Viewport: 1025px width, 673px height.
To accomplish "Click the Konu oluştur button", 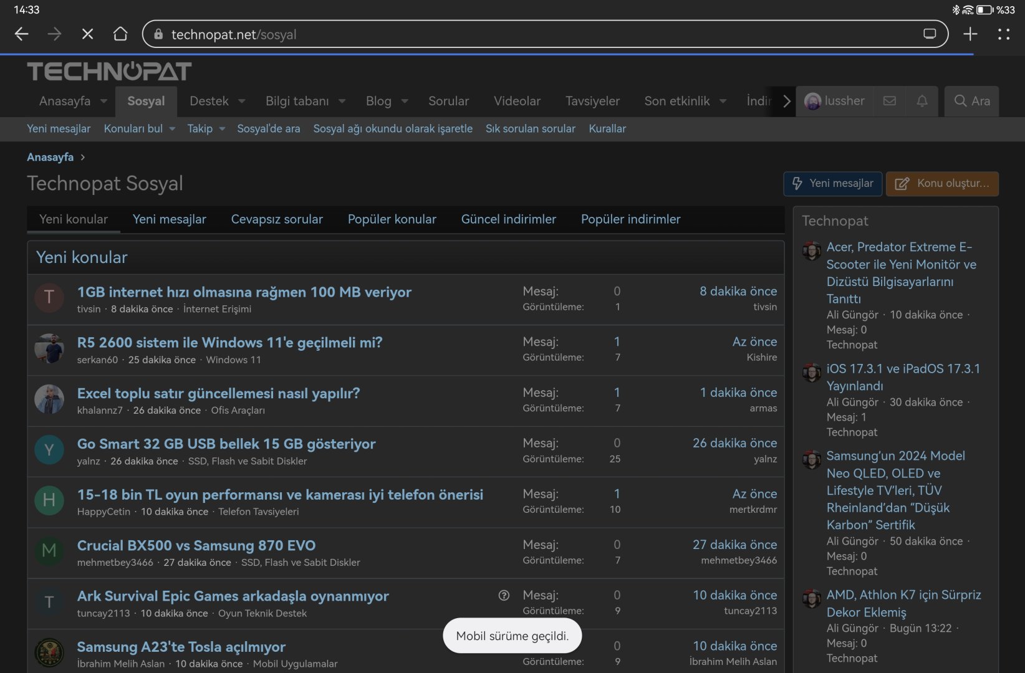I will click(942, 184).
